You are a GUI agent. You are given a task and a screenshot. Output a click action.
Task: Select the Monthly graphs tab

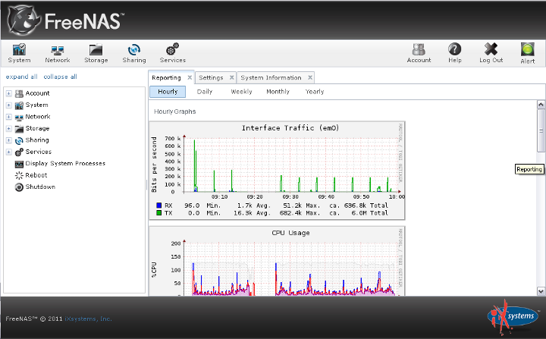(278, 92)
